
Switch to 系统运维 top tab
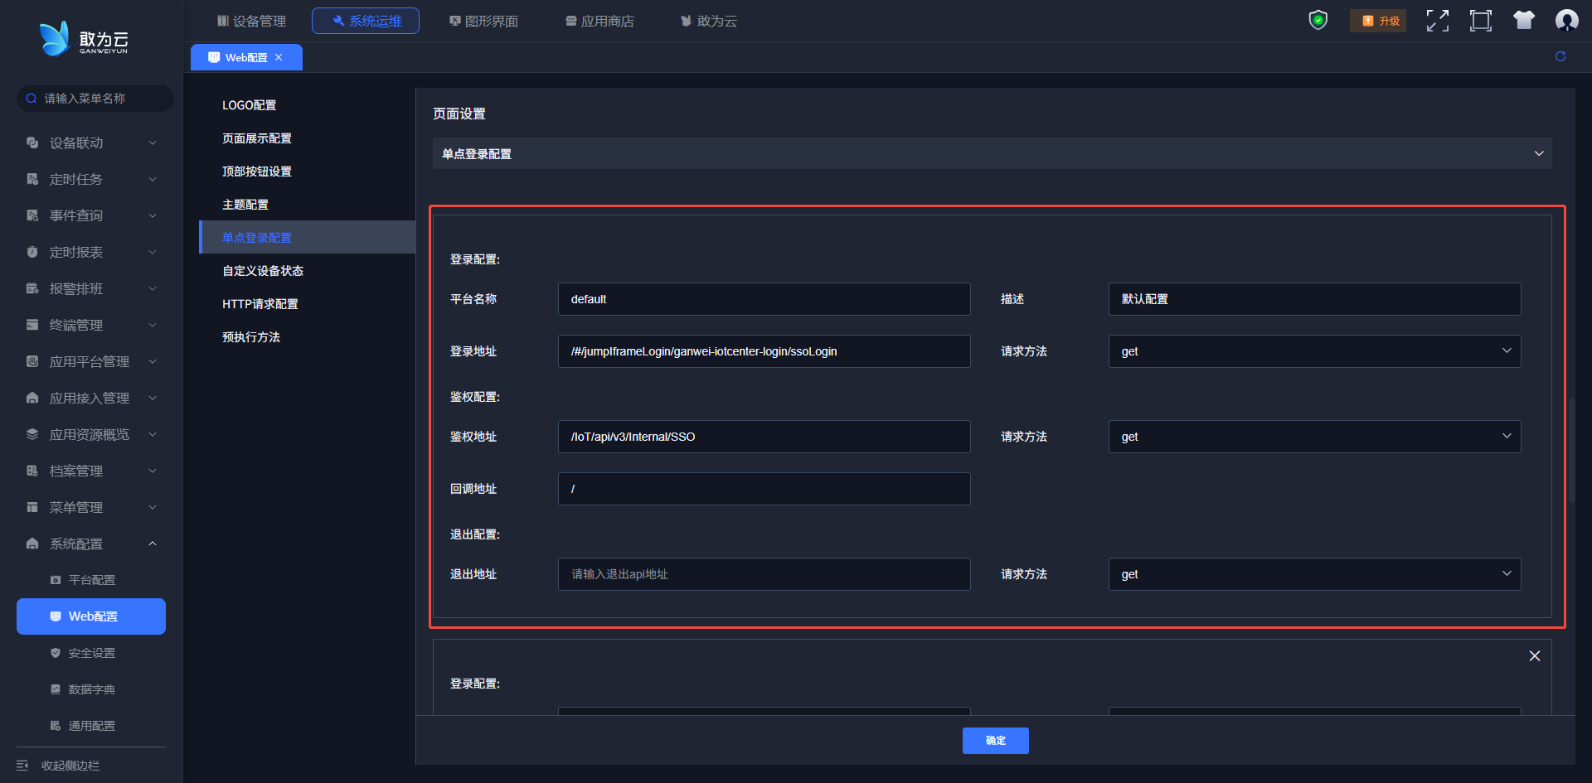[366, 21]
